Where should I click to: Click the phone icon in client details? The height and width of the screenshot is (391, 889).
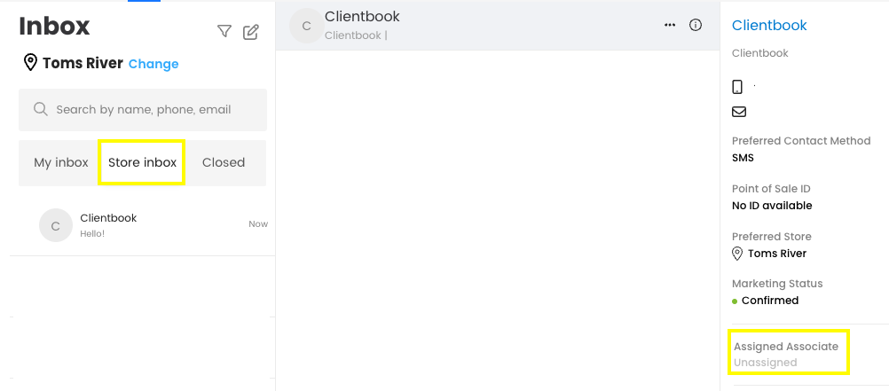point(737,87)
